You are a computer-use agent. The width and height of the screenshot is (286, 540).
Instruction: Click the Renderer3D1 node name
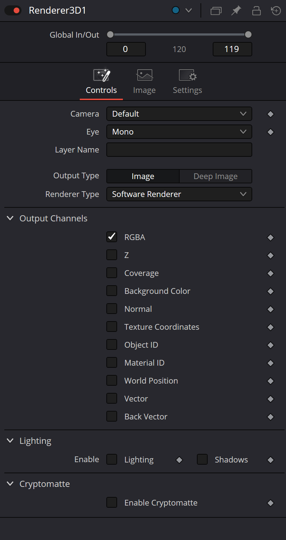coord(57,10)
